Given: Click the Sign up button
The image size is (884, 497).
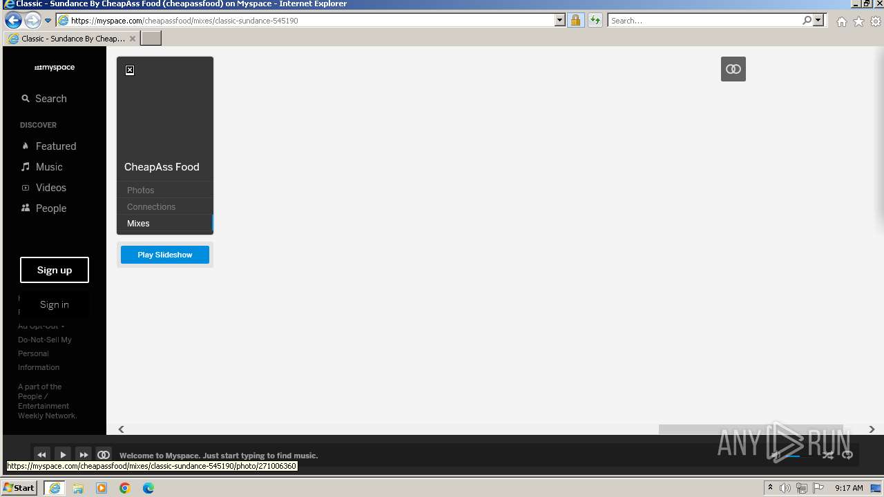Looking at the screenshot, I should (55, 270).
